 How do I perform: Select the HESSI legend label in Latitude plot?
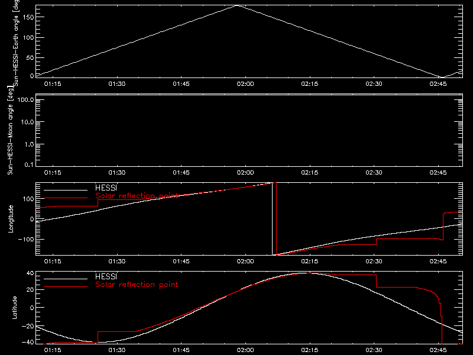[106, 276]
